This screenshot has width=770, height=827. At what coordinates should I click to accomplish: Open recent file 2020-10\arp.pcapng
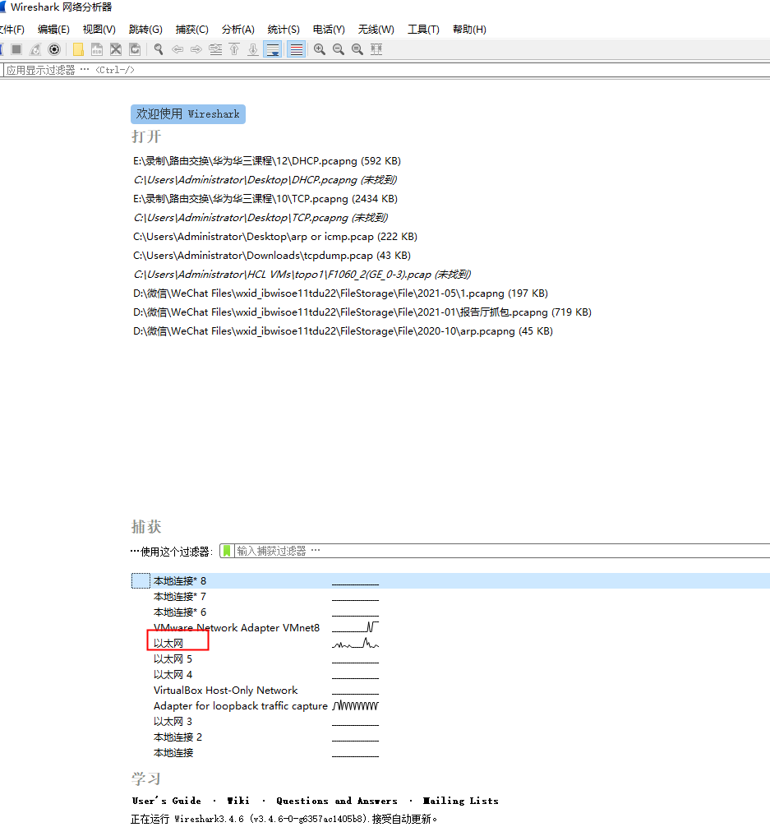click(x=343, y=332)
